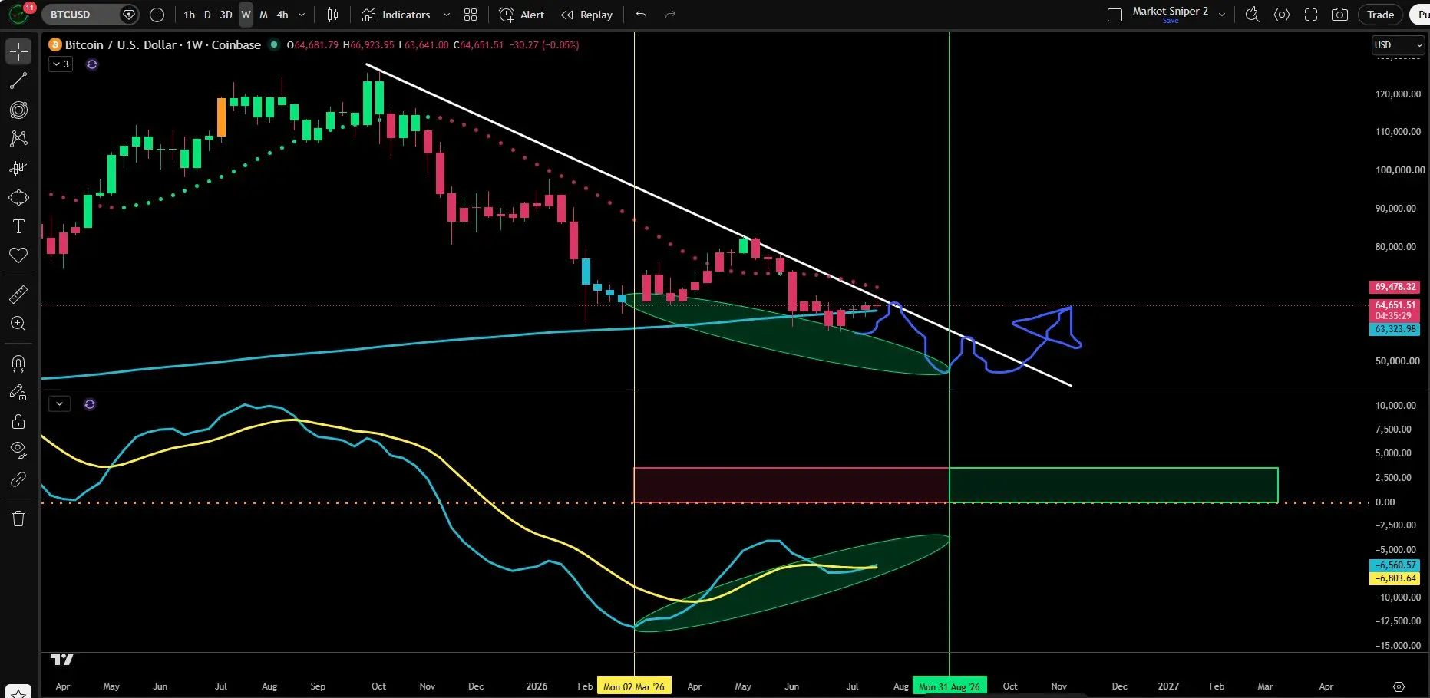This screenshot has width=1430, height=698.
Task: Activate the zoom in tool
Action: (x=18, y=323)
